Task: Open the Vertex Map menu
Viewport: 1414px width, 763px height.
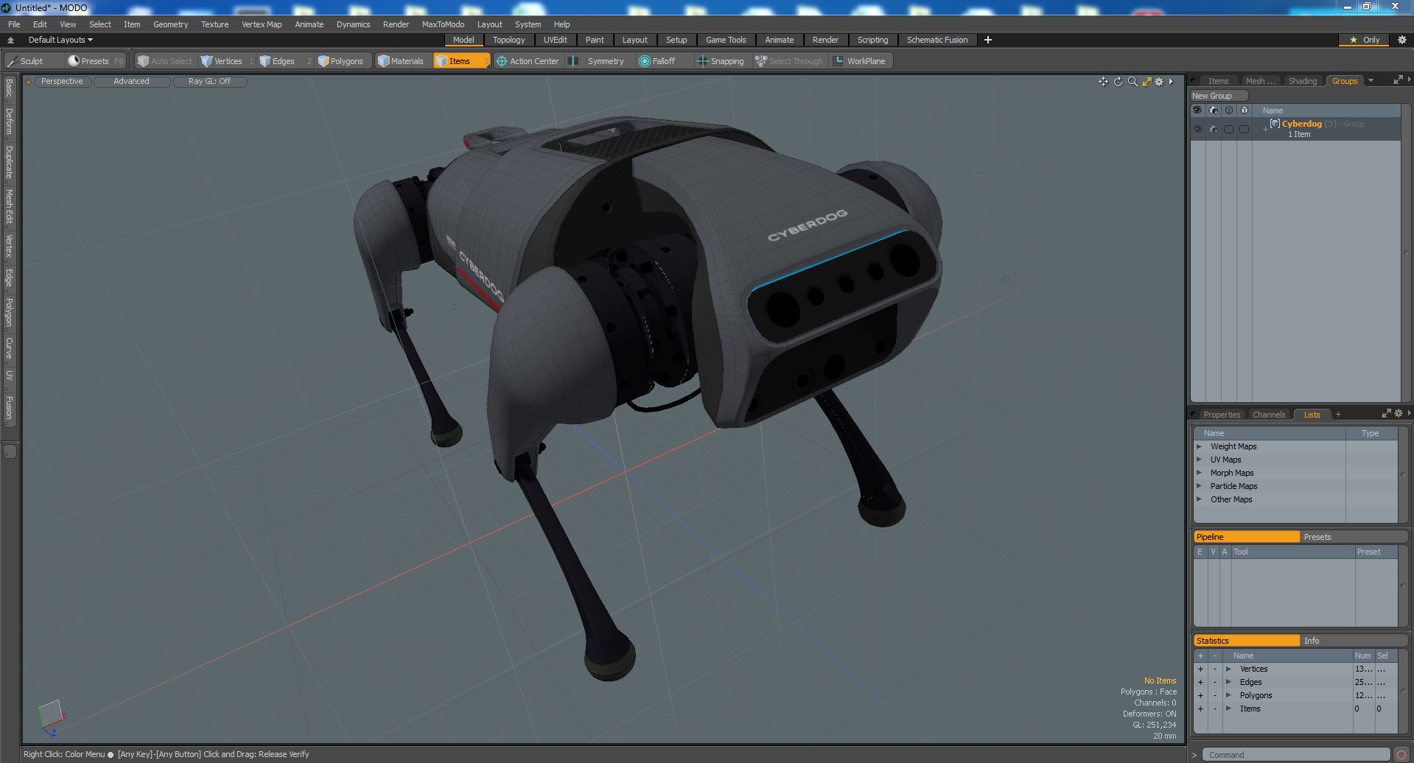Action: [262, 24]
